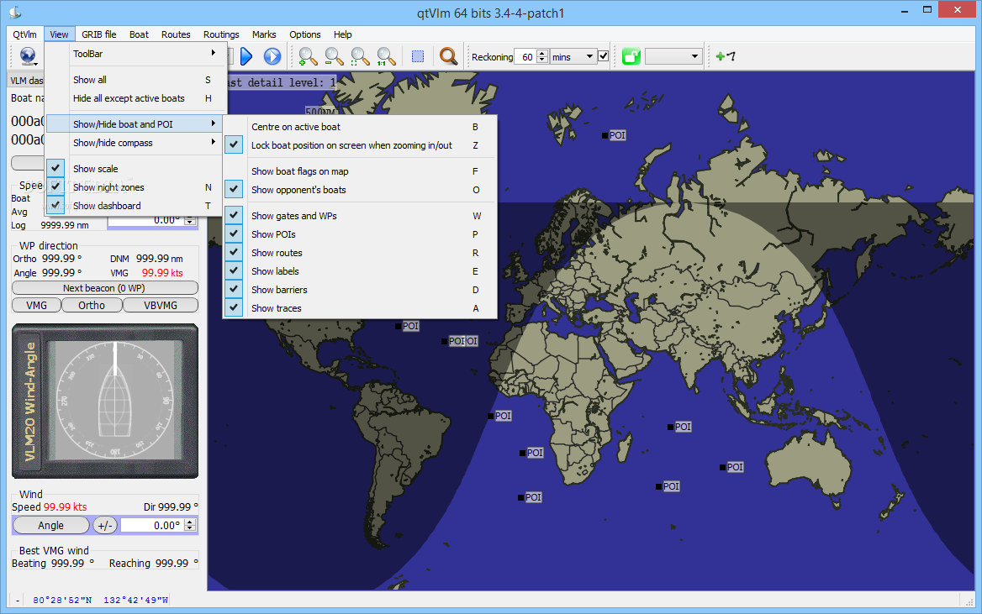Screen dimensions: 982x614
Task: Open the Routings menu
Action: (221, 34)
